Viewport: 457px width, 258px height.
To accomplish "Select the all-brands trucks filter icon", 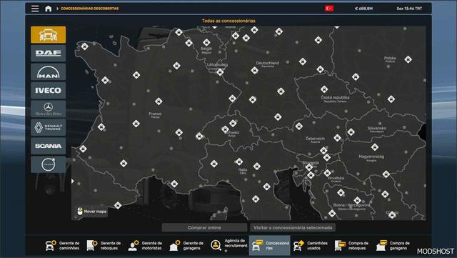I will 49,35.
